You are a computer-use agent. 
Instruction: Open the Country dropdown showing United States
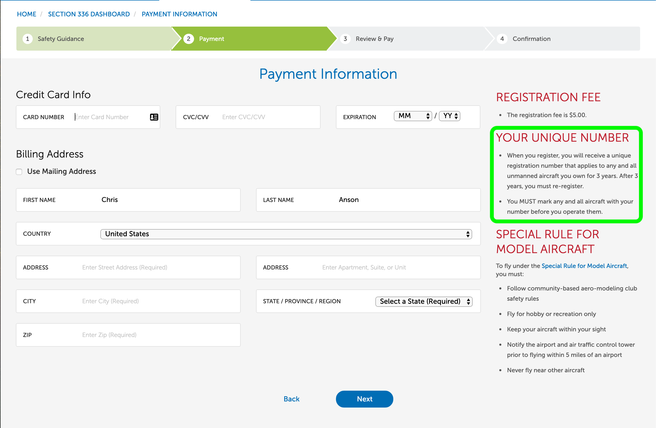[x=286, y=234]
